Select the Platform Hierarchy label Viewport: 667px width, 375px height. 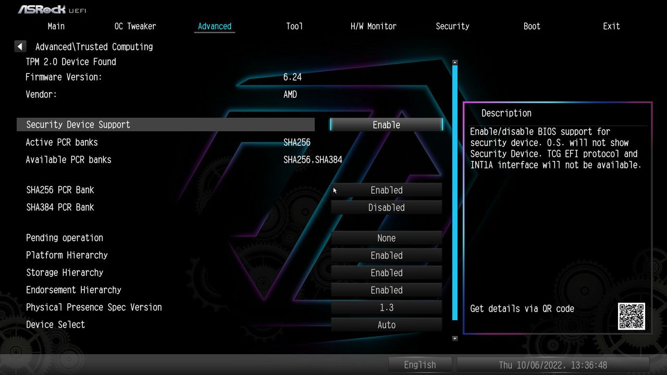tap(67, 255)
